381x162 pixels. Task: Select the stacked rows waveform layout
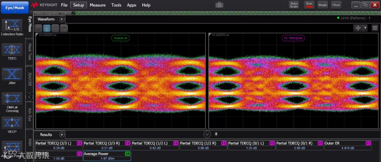click(x=55, y=28)
